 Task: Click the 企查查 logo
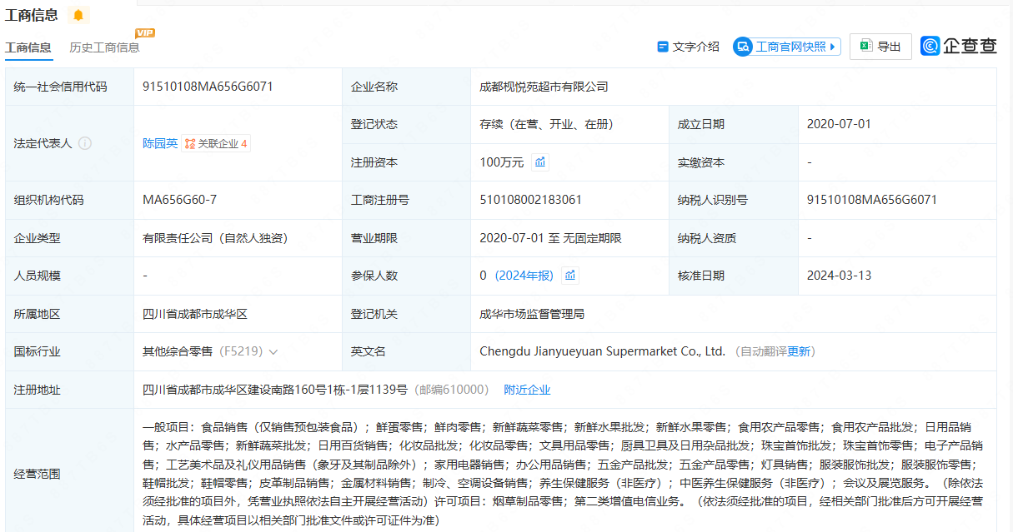[959, 47]
